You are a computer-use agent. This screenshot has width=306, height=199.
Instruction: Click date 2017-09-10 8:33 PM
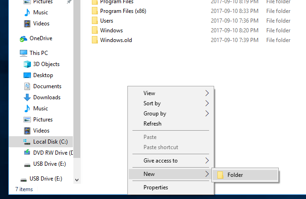pos(234,11)
